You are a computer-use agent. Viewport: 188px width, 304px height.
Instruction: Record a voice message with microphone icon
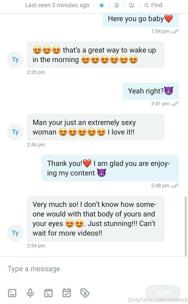[30, 293]
